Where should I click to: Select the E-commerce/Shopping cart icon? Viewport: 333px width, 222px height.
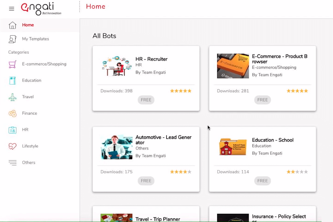pyautogui.click(x=12, y=64)
